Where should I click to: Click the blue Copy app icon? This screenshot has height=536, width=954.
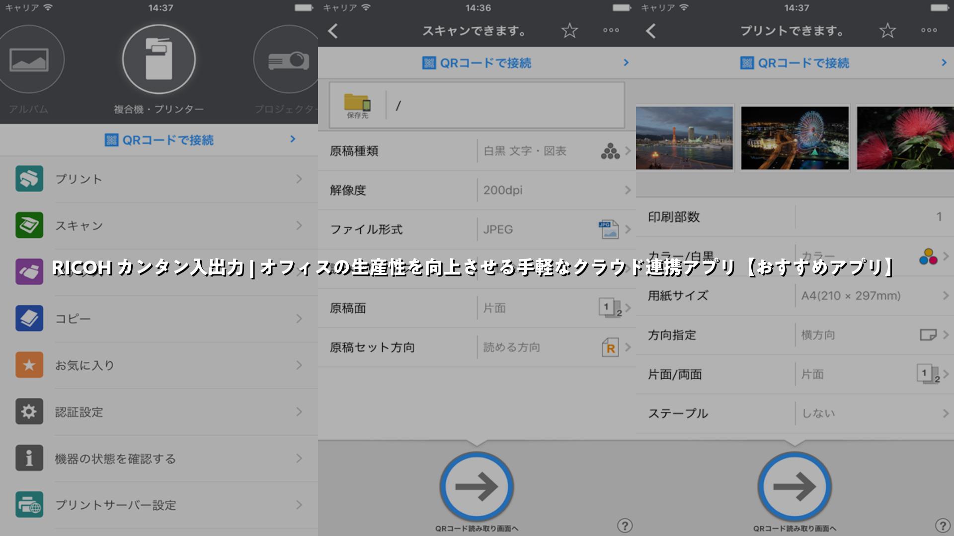click(29, 318)
